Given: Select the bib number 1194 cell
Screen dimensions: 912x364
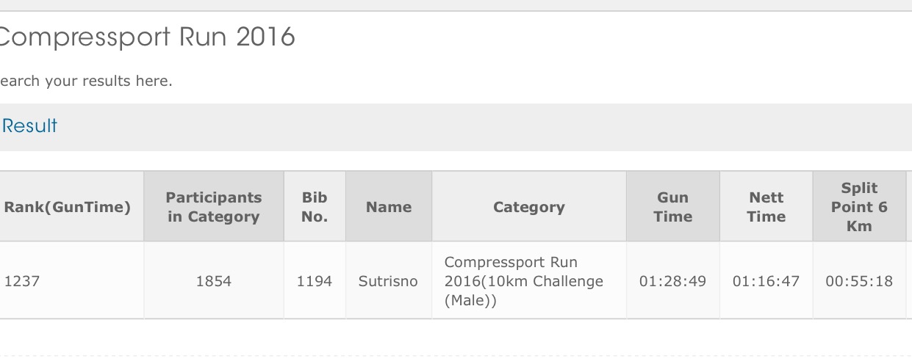Looking at the screenshot, I should click(x=315, y=280).
